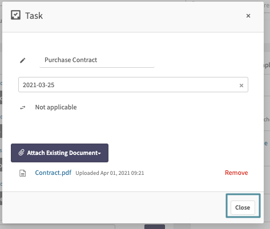The width and height of the screenshot is (270, 229).
Task: Click the paperclip icon on attach button
Action: point(21,153)
